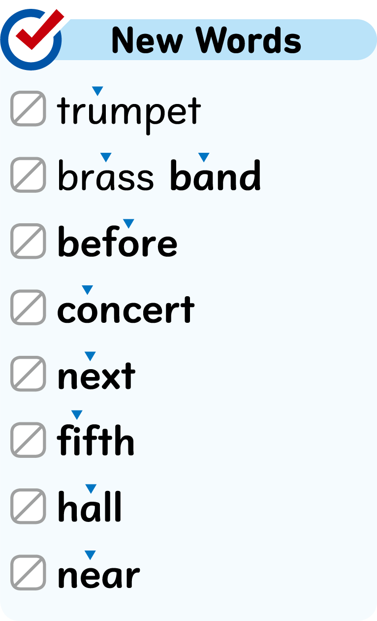Click the blue stress marker above "fifth"
This screenshot has width=377, height=621.
77,414
